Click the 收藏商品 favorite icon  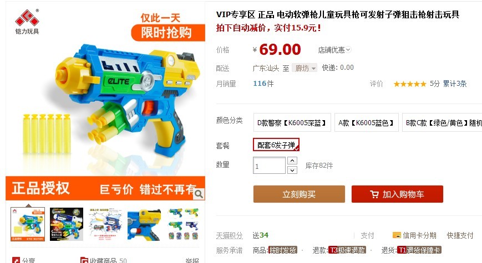point(84,261)
